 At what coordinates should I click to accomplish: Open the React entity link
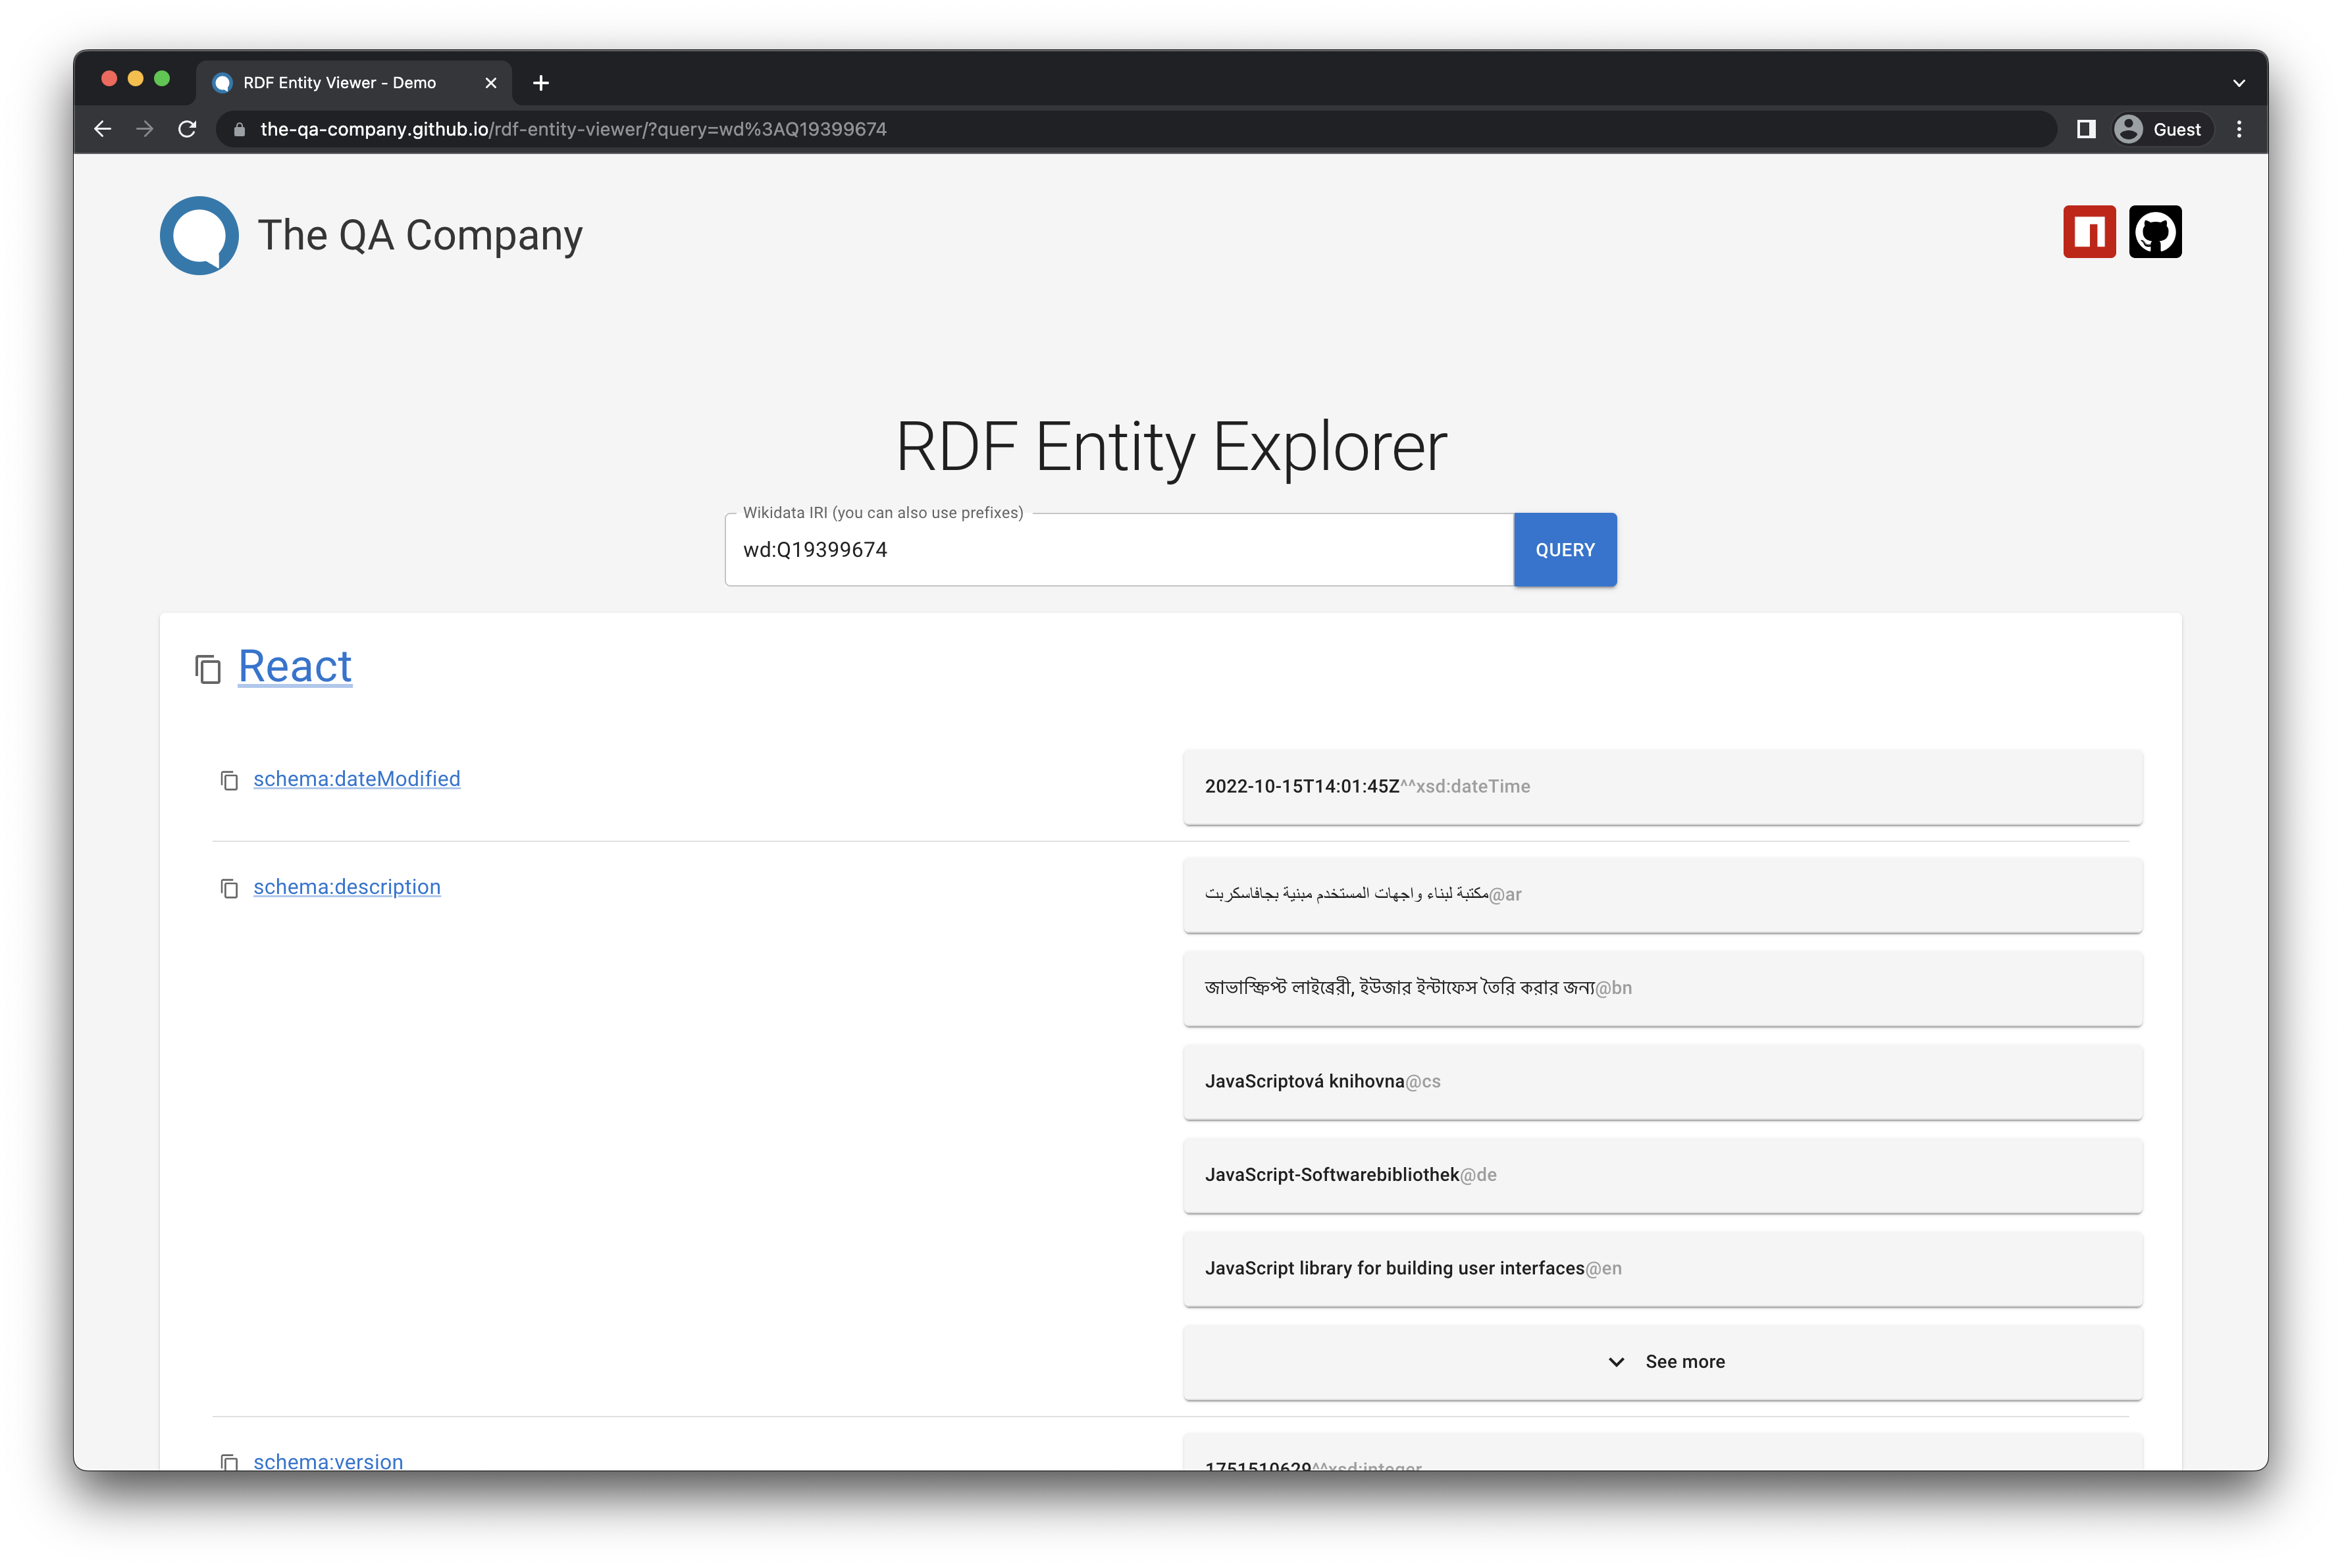(x=295, y=667)
